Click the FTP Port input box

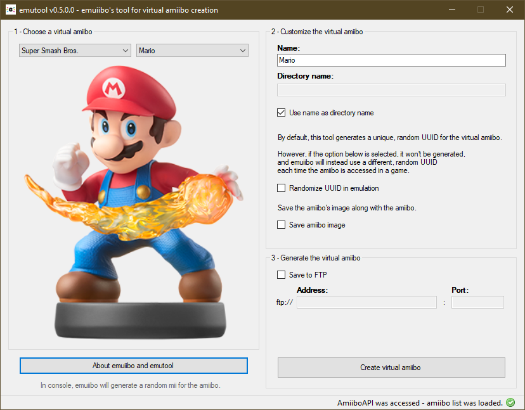pos(477,302)
